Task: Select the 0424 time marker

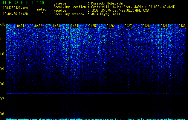Action: pos(74,26)
